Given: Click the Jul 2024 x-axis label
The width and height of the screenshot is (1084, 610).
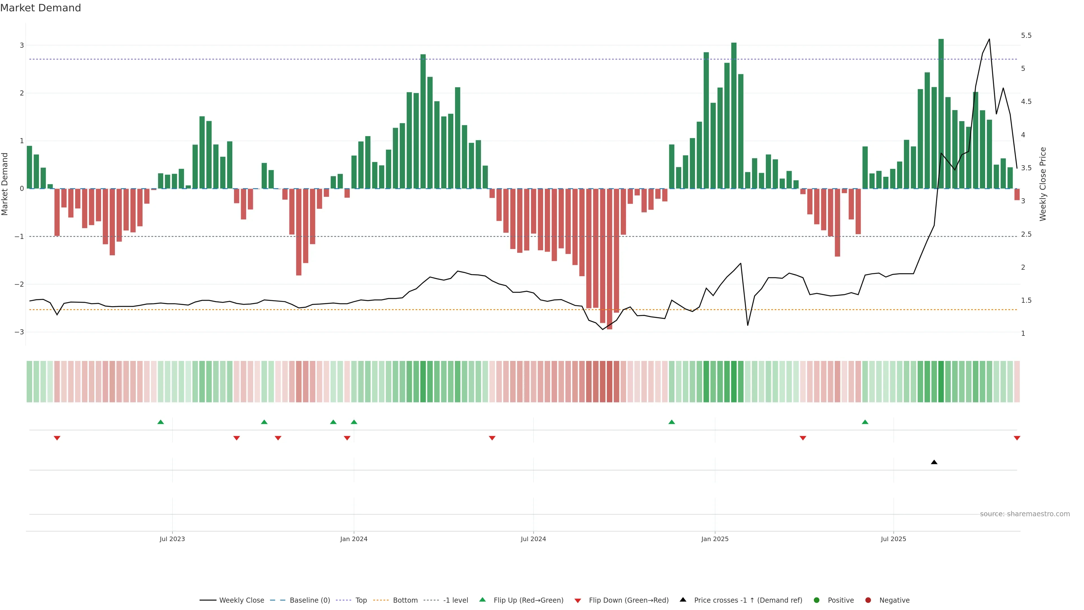Looking at the screenshot, I should click(x=533, y=539).
